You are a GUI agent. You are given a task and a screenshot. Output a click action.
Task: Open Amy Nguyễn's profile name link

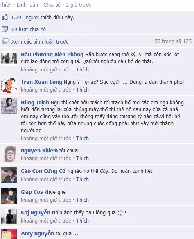coord(37,234)
